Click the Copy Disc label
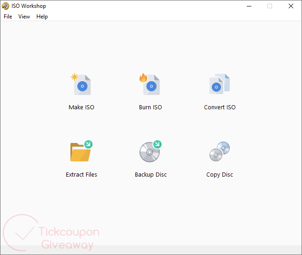The image size is (302, 255). pos(220,175)
